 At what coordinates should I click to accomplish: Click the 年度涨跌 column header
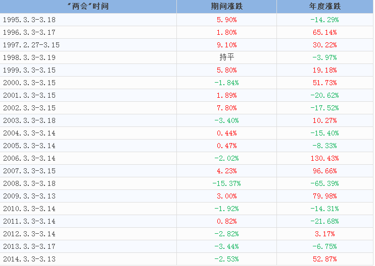[x=324, y=7]
